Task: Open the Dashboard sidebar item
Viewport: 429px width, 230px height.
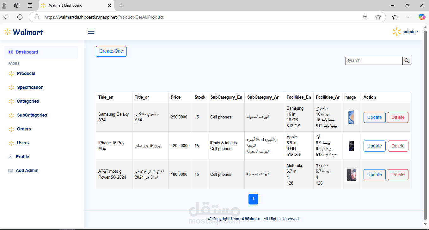Action: 41,52
